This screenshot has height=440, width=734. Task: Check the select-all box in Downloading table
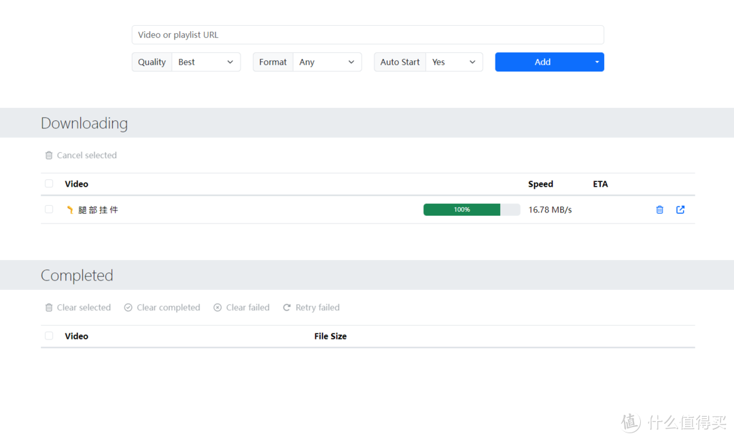[49, 184]
